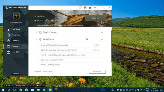164x92 pixels.
Task: Click the yellow 360 tray icon
Action: [x=138, y=90]
